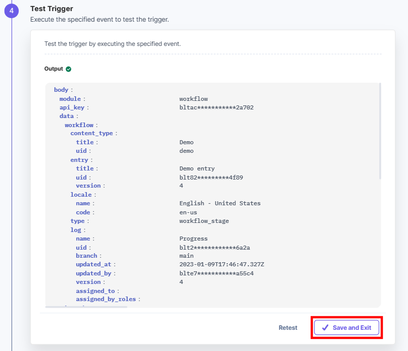This screenshot has width=408, height=351.
Task: Collapse the body key in output
Action: pos(61,90)
